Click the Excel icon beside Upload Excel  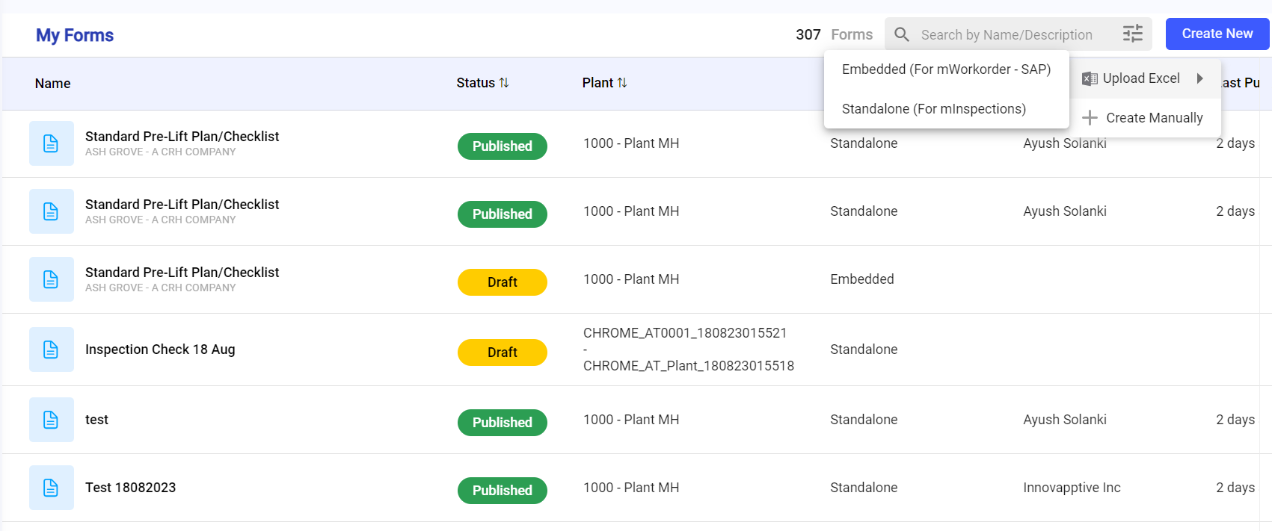coord(1090,78)
